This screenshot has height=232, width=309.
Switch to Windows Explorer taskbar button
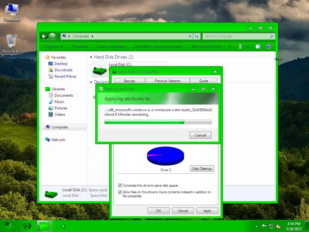[x=45, y=226]
